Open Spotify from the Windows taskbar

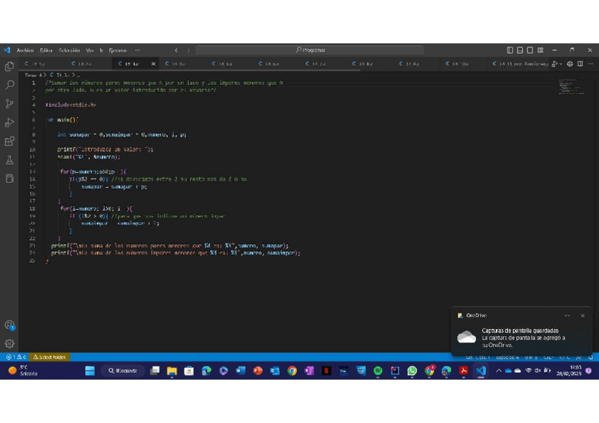pyautogui.click(x=378, y=371)
